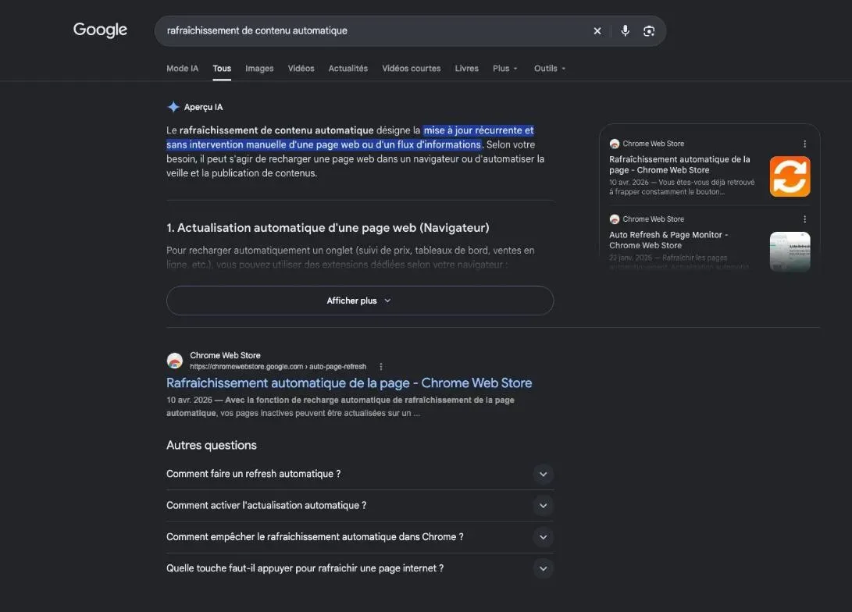Expand the Plus dropdown menu
The width and height of the screenshot is (852, 612).
(505, 69)
